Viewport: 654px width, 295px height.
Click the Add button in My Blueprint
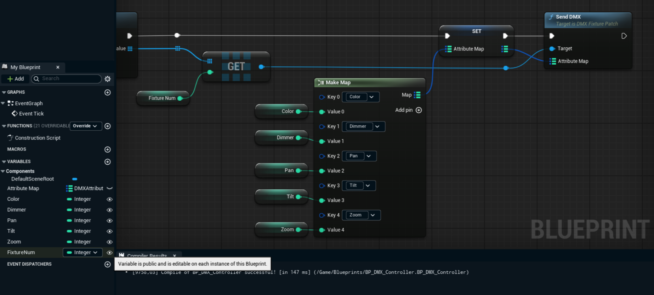coord(16,79)
